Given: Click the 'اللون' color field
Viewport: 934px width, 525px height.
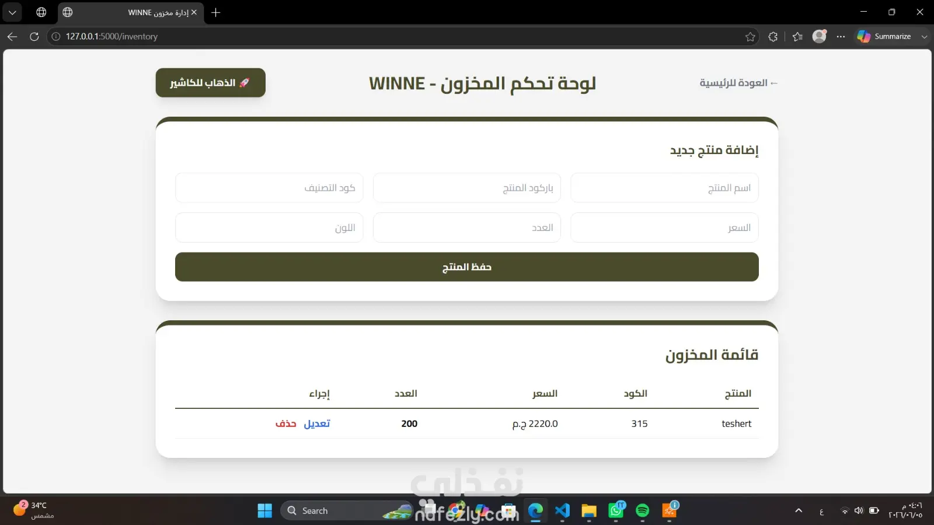Looking at the screenshot, I should 269,228.
